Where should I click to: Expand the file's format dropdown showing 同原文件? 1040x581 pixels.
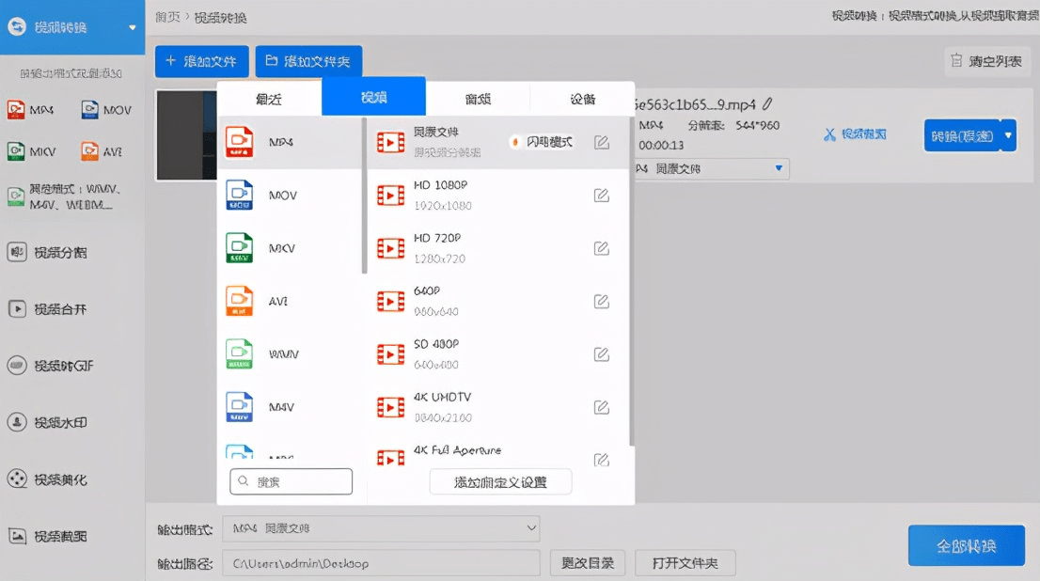click(780, 168)
